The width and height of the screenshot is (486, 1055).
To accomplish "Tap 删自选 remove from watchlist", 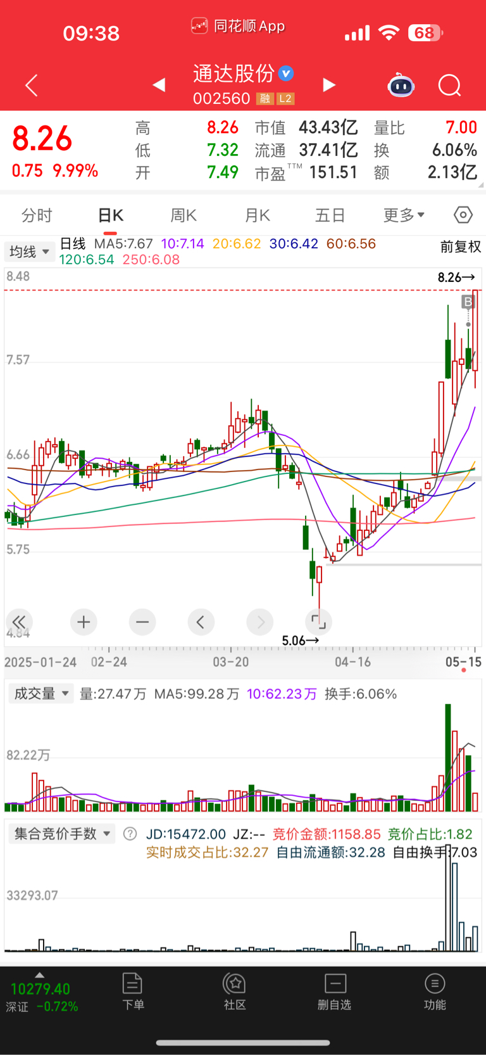I will click(x=334, y=992).
